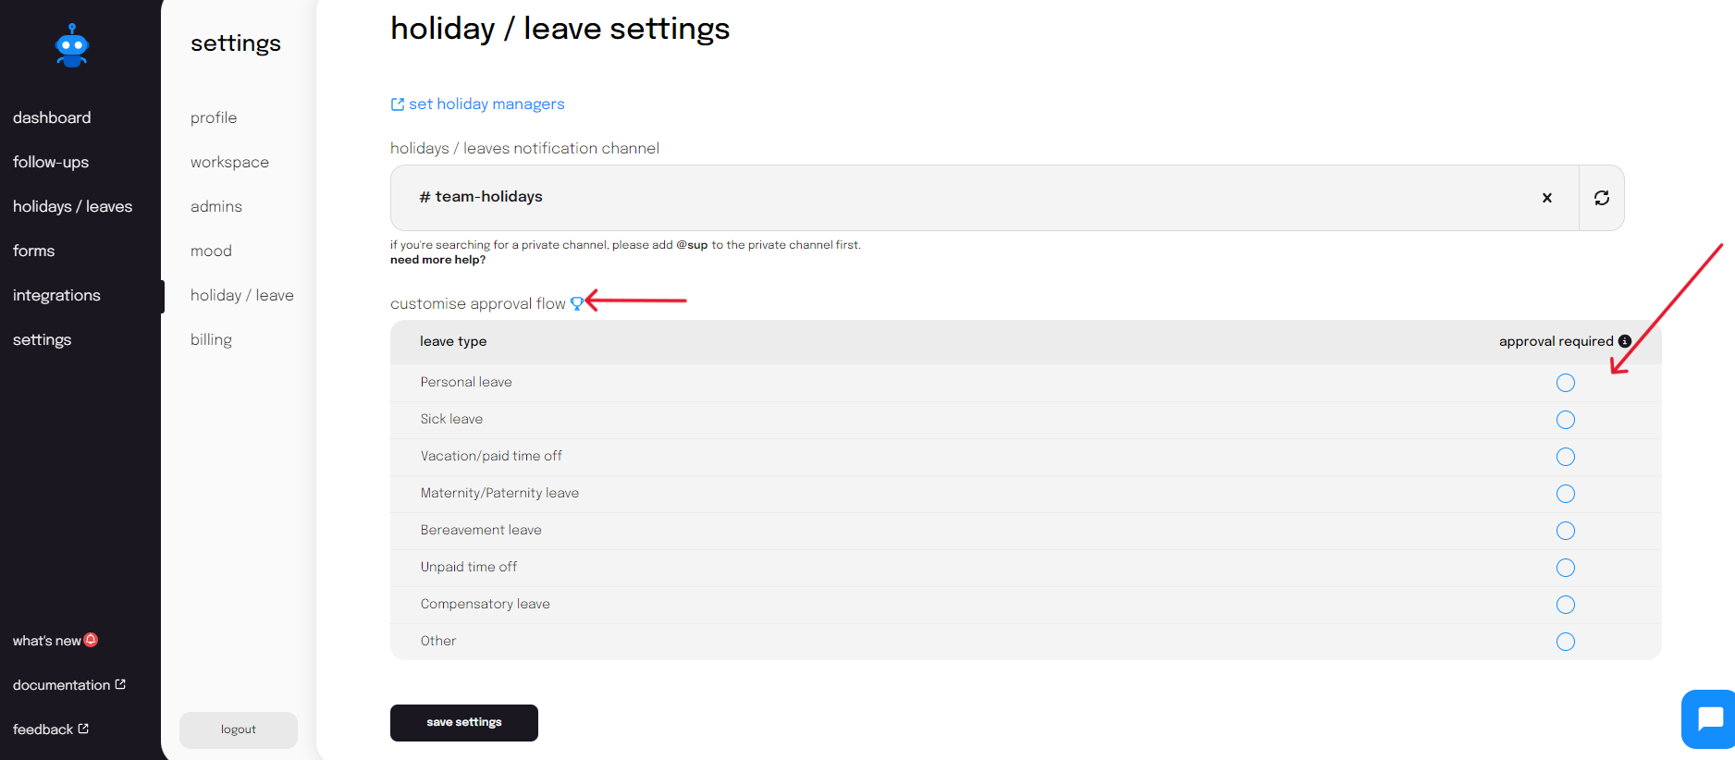The height and width of the screenshot is (760, 1735).
Task: Clear the team-holidays channel selection
Action: (x=1547, y=198)
